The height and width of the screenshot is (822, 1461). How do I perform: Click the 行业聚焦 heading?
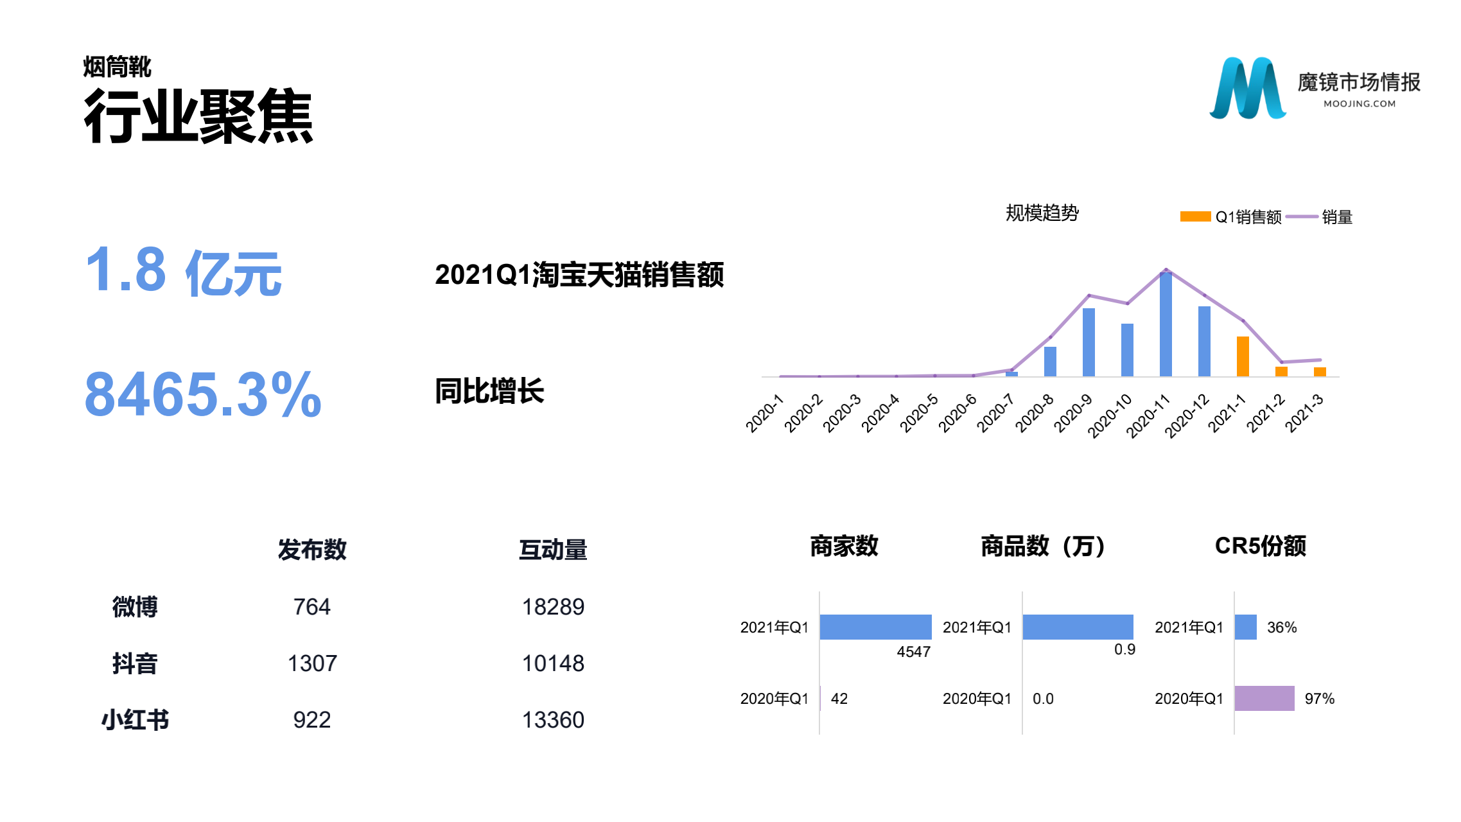[x=198, y=116]
